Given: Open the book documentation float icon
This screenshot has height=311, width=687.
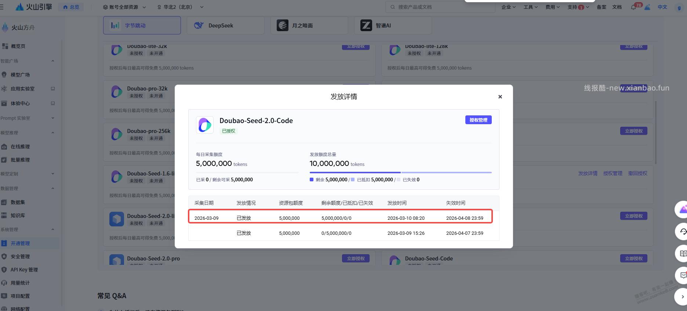Looking at the screenshot, I should click(683, 253).
